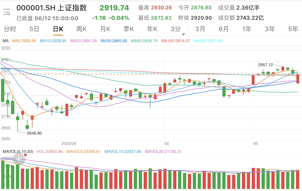Viewport: 302px width, 191px height.
Task: Tap the MA200:2921.83 legend
Action: (x=208, y=41)
